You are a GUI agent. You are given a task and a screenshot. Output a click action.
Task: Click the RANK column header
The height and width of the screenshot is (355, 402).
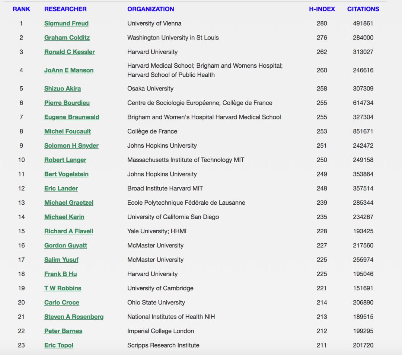point(21,9)
